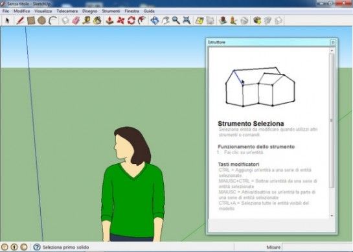Click the Share Model icon
This screenshot has height=252, width=353.
(x=268, y=21)
